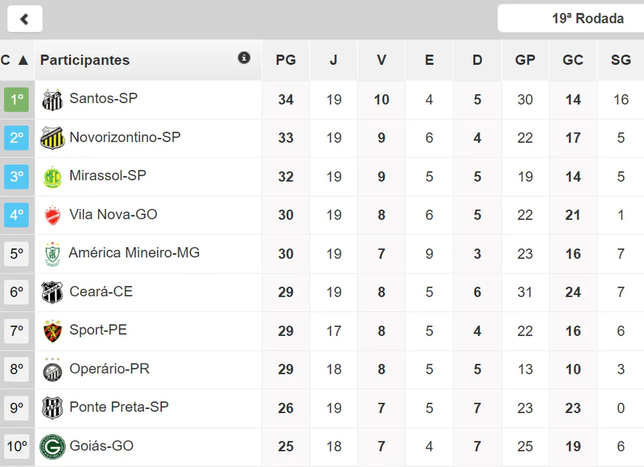The image size is (644, 467).
Task: Click the América Mineiro-MG crest
Action: pos(52,254)
